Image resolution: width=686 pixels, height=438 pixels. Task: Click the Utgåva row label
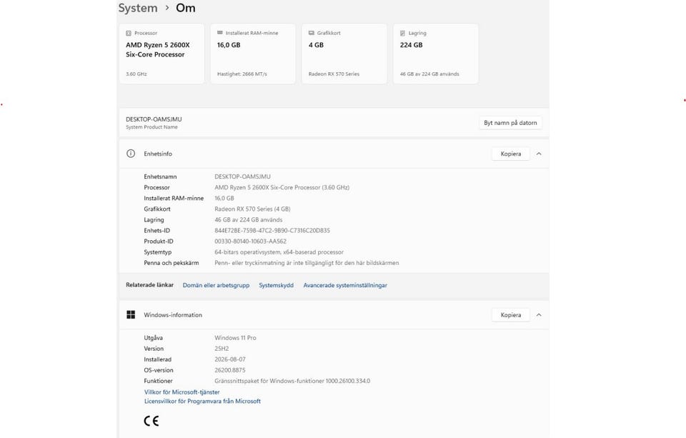[153, 338]
